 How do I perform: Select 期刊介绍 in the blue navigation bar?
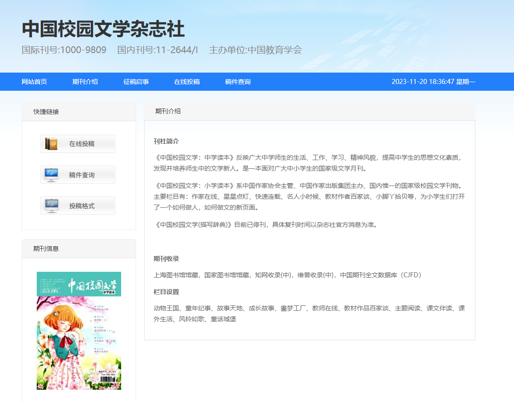point(85,82)
